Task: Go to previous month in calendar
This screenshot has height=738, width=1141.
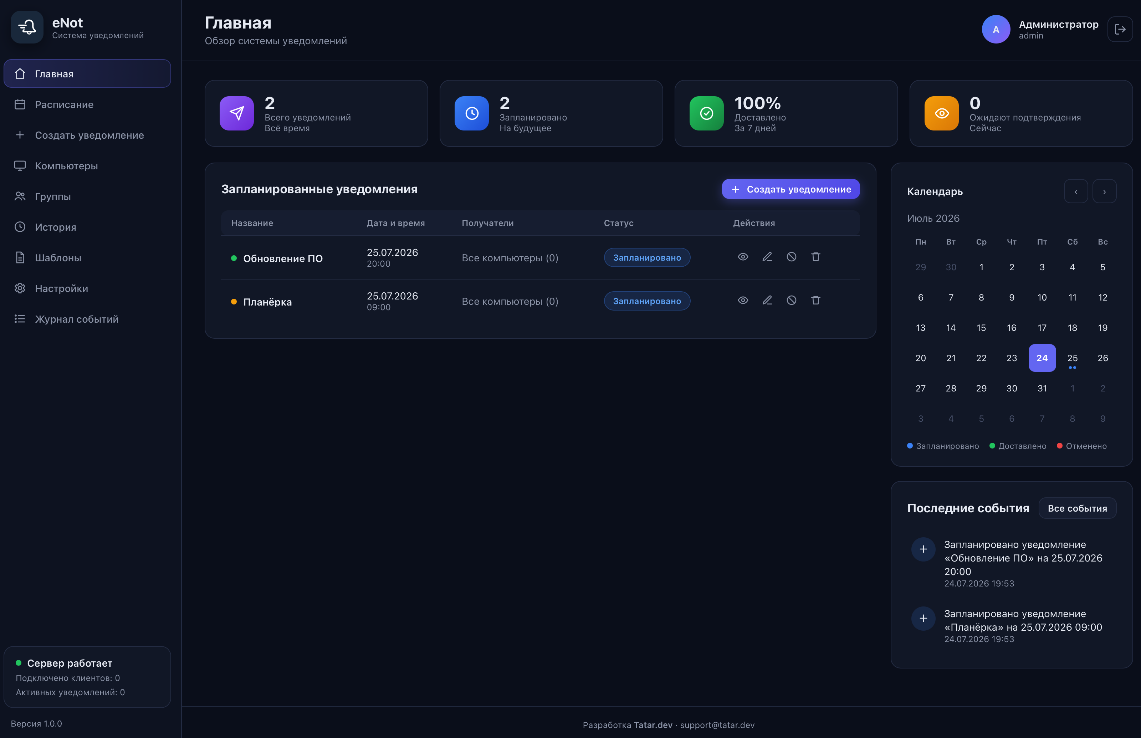Action: coord(1076,191)
